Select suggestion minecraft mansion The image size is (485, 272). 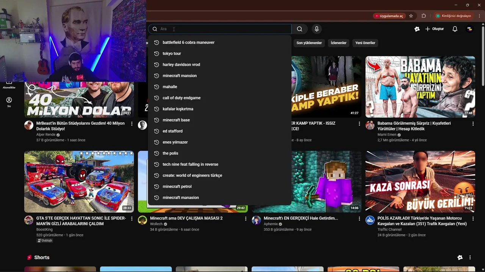pyautogui.click(x=220, y=76)
